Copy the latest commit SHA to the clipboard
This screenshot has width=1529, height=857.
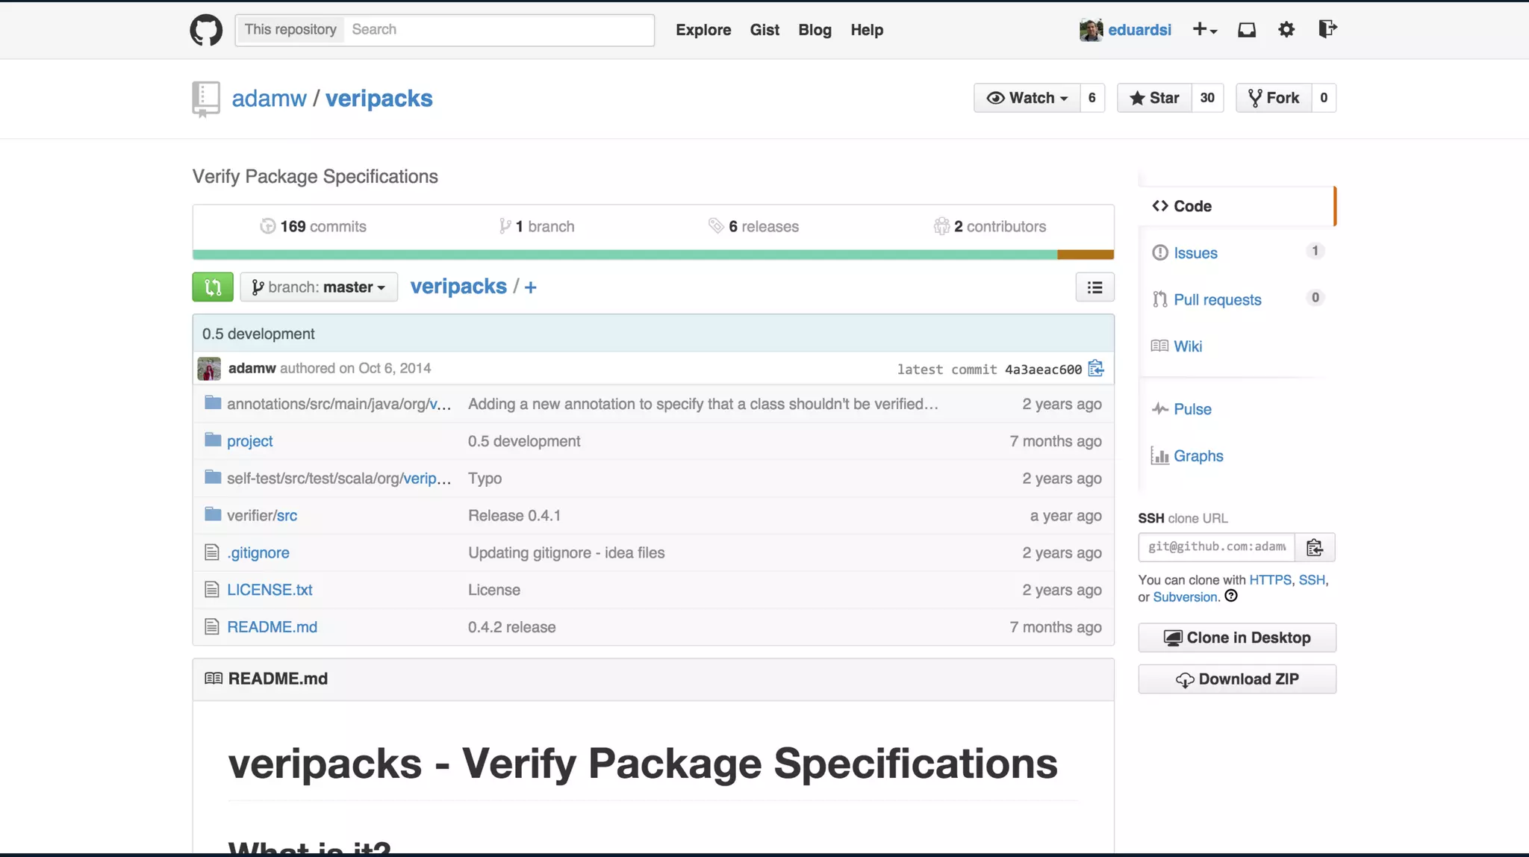[x=1095, y=369]
